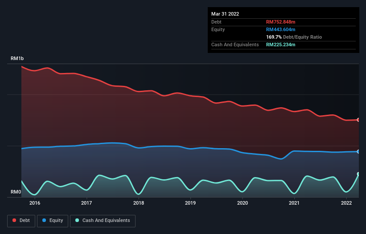The image size is (366, 234).
Task: Click the 169.7% Debt/Equity Ratio text
Action: point(294,37)
